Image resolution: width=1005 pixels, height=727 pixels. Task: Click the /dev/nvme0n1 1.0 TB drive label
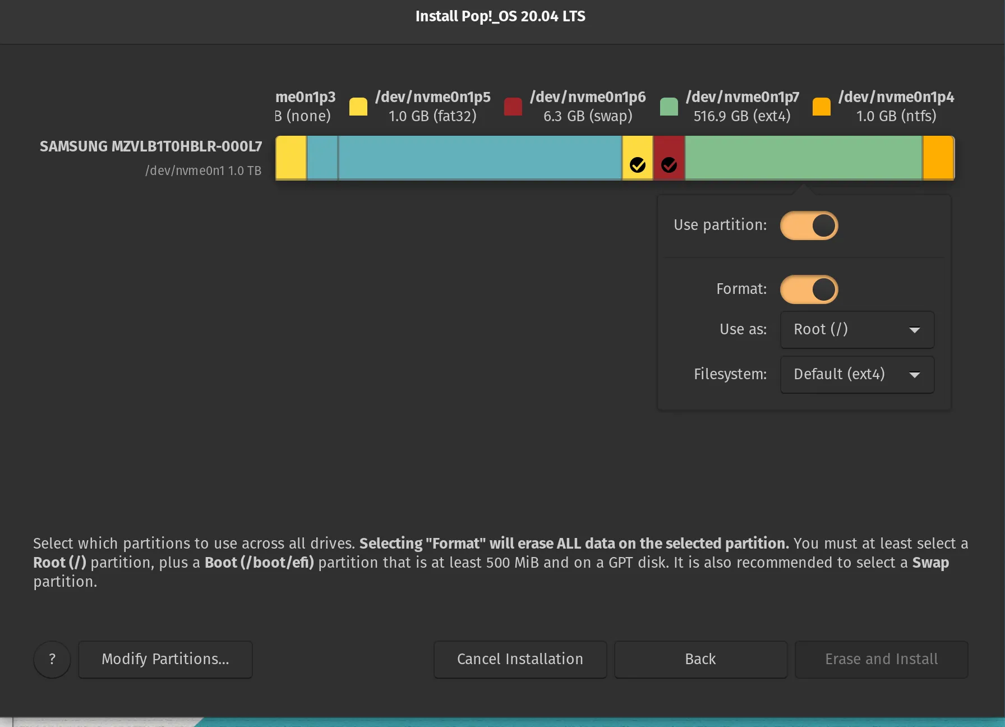tap(204, 171)
